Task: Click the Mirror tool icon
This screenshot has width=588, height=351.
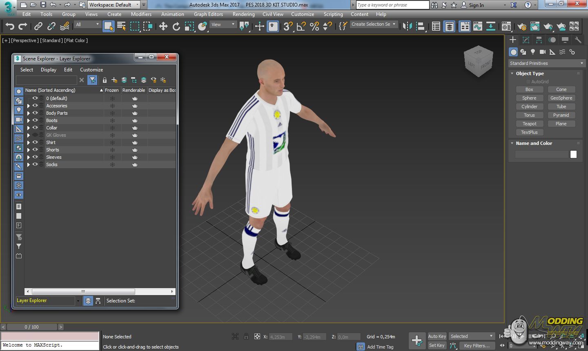Action: [407, 27]
